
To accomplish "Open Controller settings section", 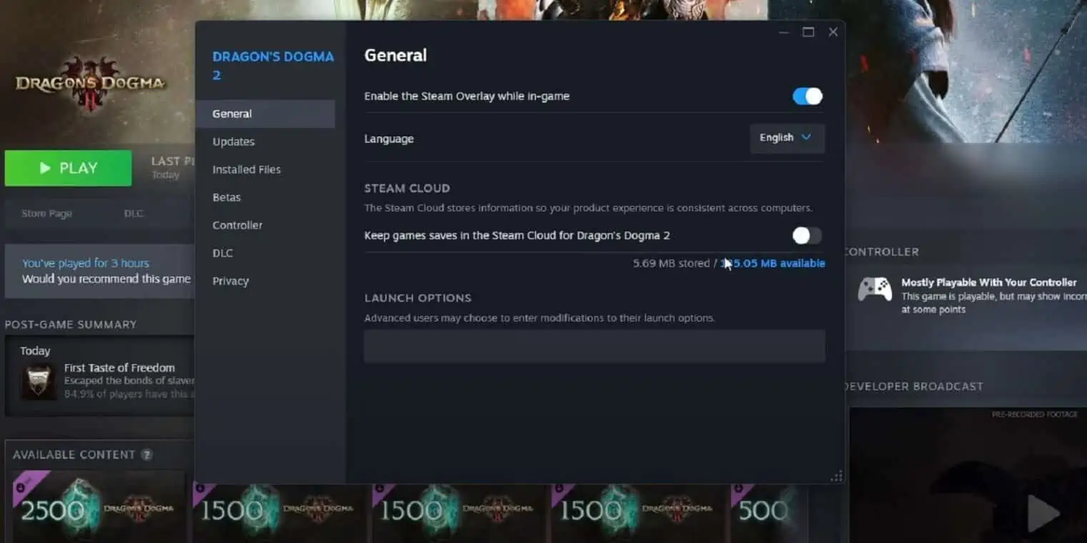I will (237, 225).
